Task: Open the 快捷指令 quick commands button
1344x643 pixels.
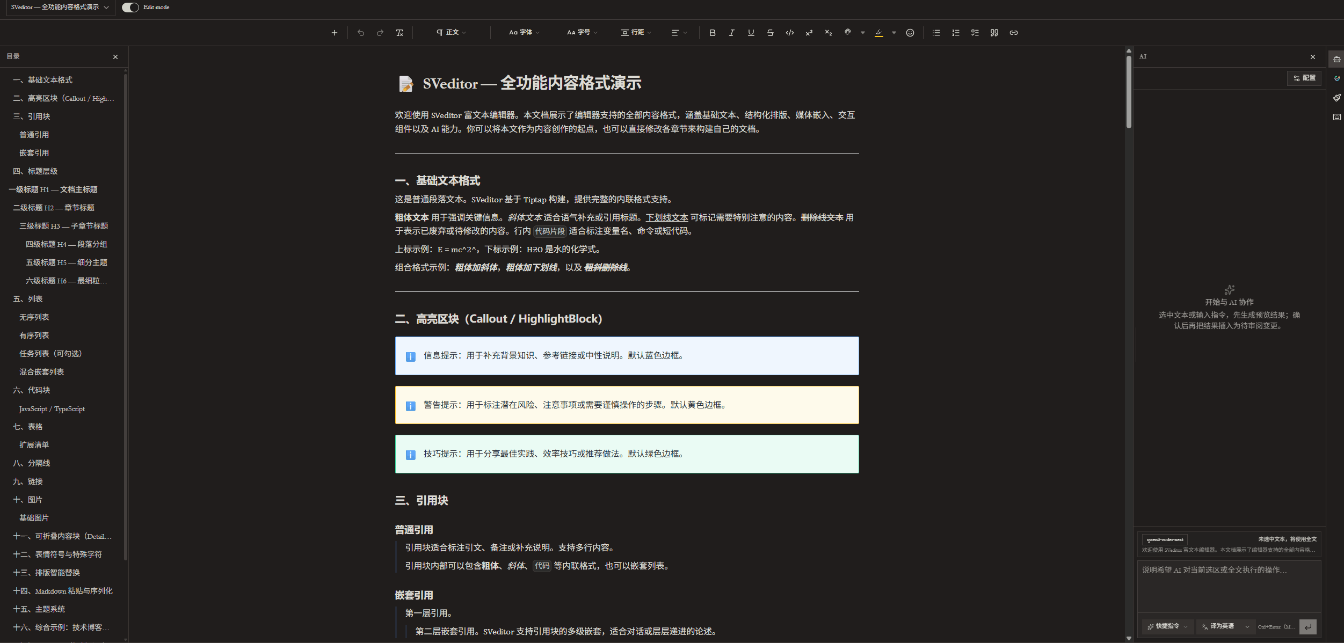Action: [x=1167, y=626]
